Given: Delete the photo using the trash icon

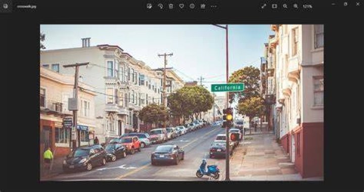Looking at the screenshot, I should (171, 6).
